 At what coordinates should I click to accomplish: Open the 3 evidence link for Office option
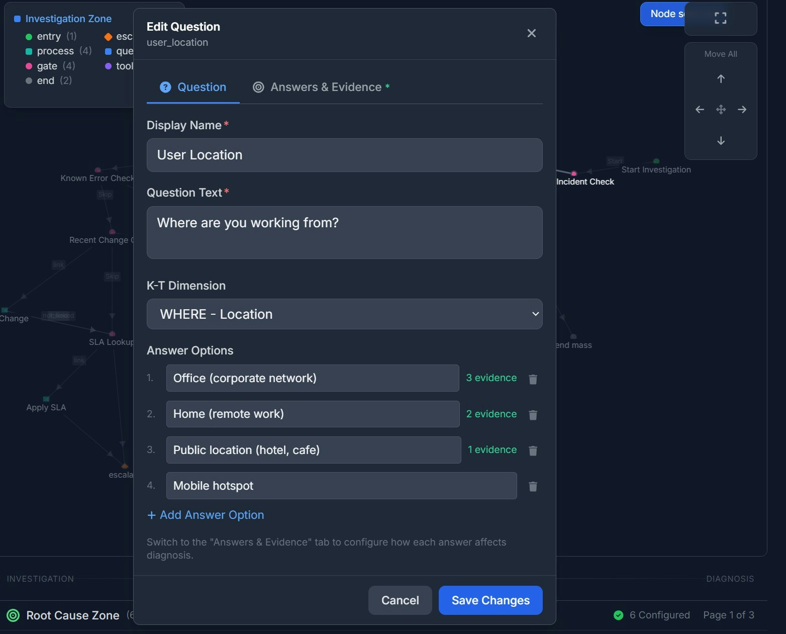pyautogui.click(x=491, y=378)
